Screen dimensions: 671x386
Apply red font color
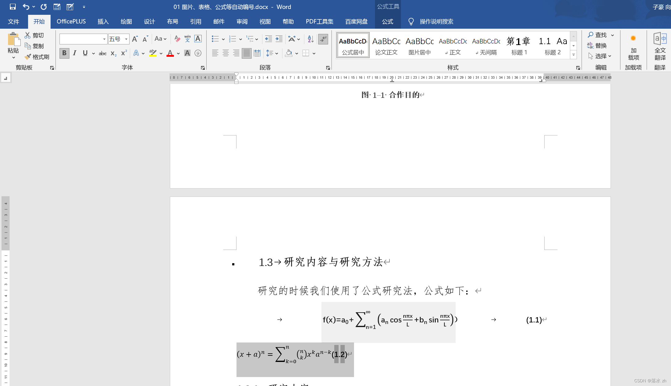tap(170, 53)
